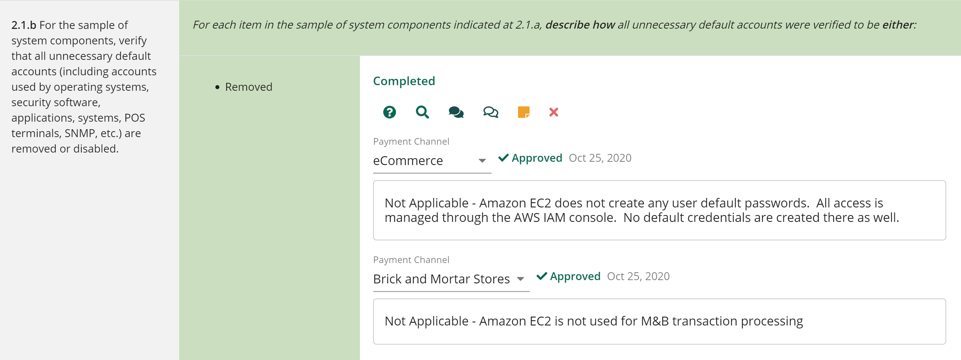Click the red X delete icon
The width and height of the screenshot is (961, 360).
point(554,112)
